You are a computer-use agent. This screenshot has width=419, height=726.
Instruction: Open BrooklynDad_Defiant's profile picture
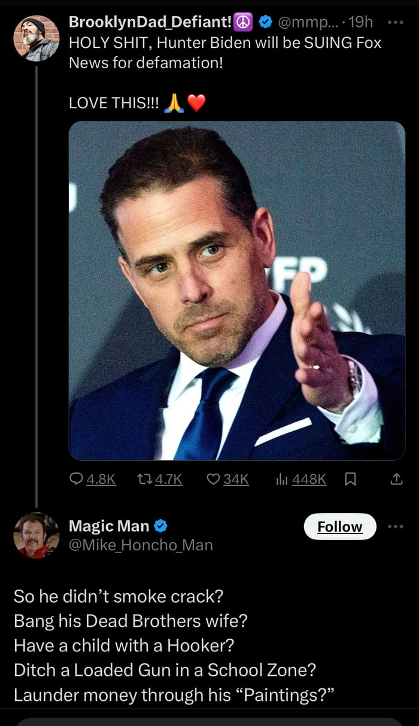click(x=37, y=38)
